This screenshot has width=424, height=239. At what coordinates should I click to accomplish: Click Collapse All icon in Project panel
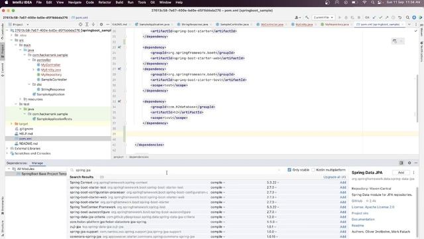(93, 25)
